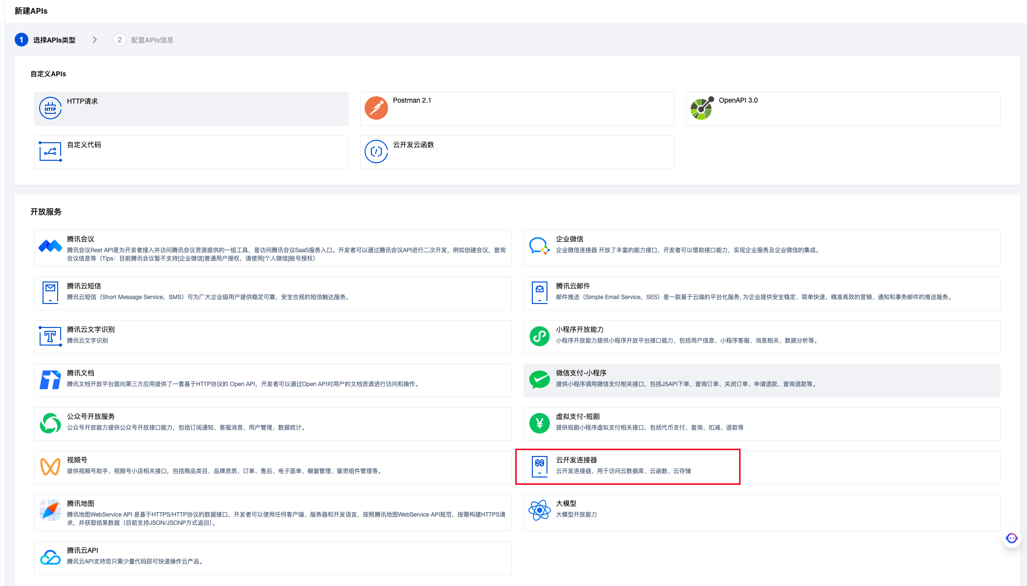The height and width of the screenshot is (586, 1027).
Task: Click the chevron arrow between steps
Action: coord(95,40)
